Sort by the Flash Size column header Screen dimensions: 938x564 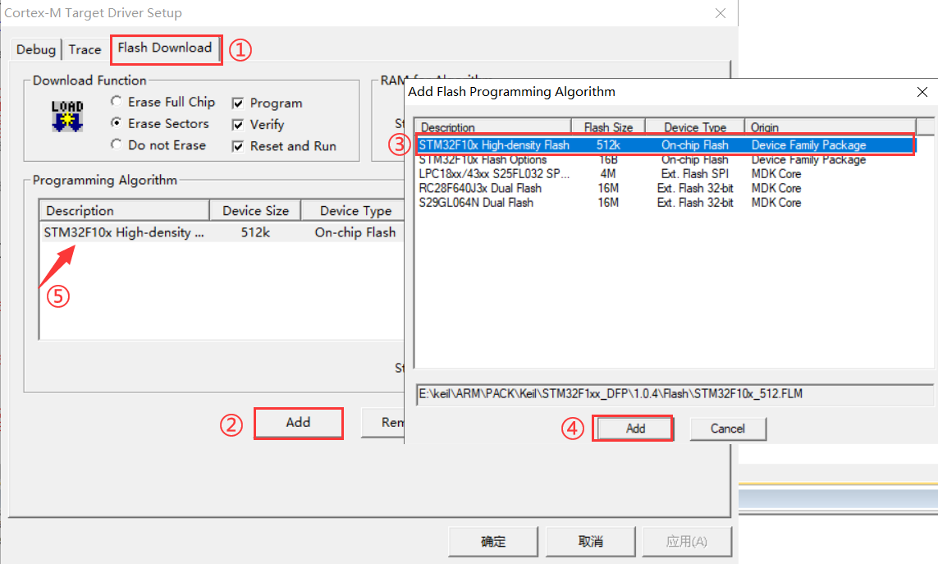point(608,127)
